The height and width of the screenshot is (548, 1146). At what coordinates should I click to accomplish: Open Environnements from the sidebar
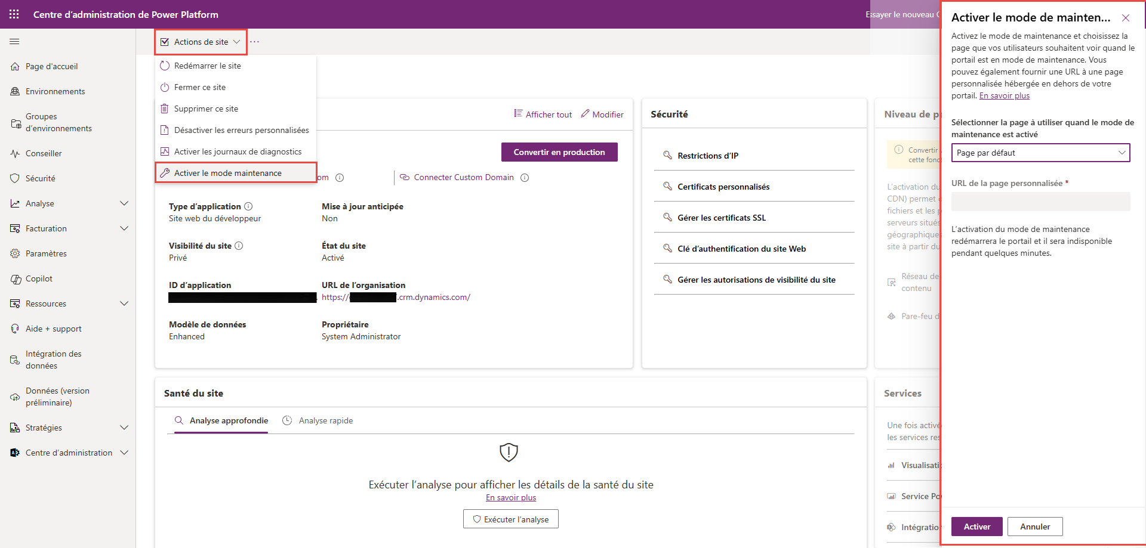[56, 91]
